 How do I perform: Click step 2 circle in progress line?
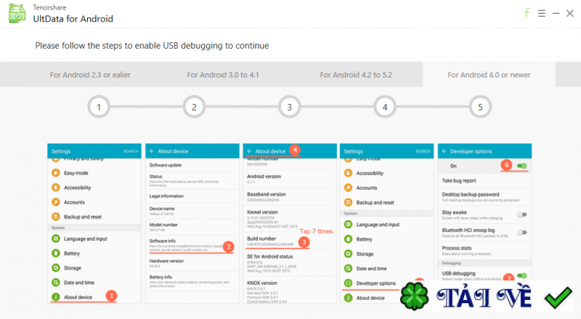pos(194,107)
